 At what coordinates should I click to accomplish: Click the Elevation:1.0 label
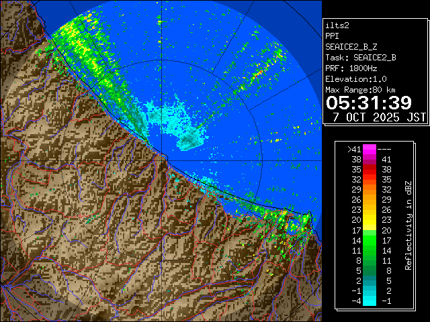coord(356,78)
